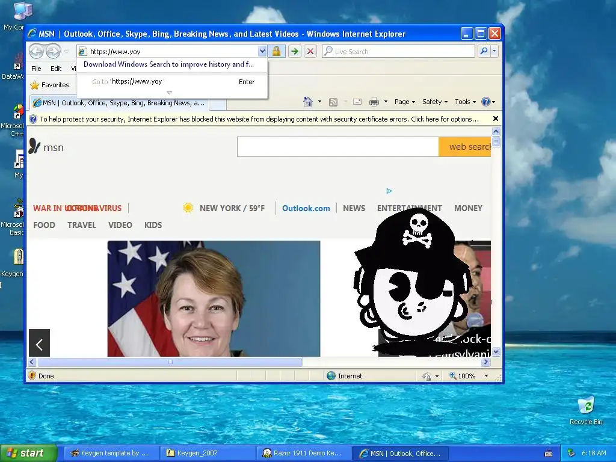Click the Windows start button

(28, 453)
